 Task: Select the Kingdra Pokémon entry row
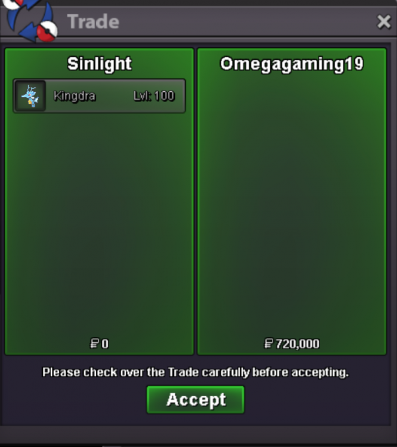99,96
